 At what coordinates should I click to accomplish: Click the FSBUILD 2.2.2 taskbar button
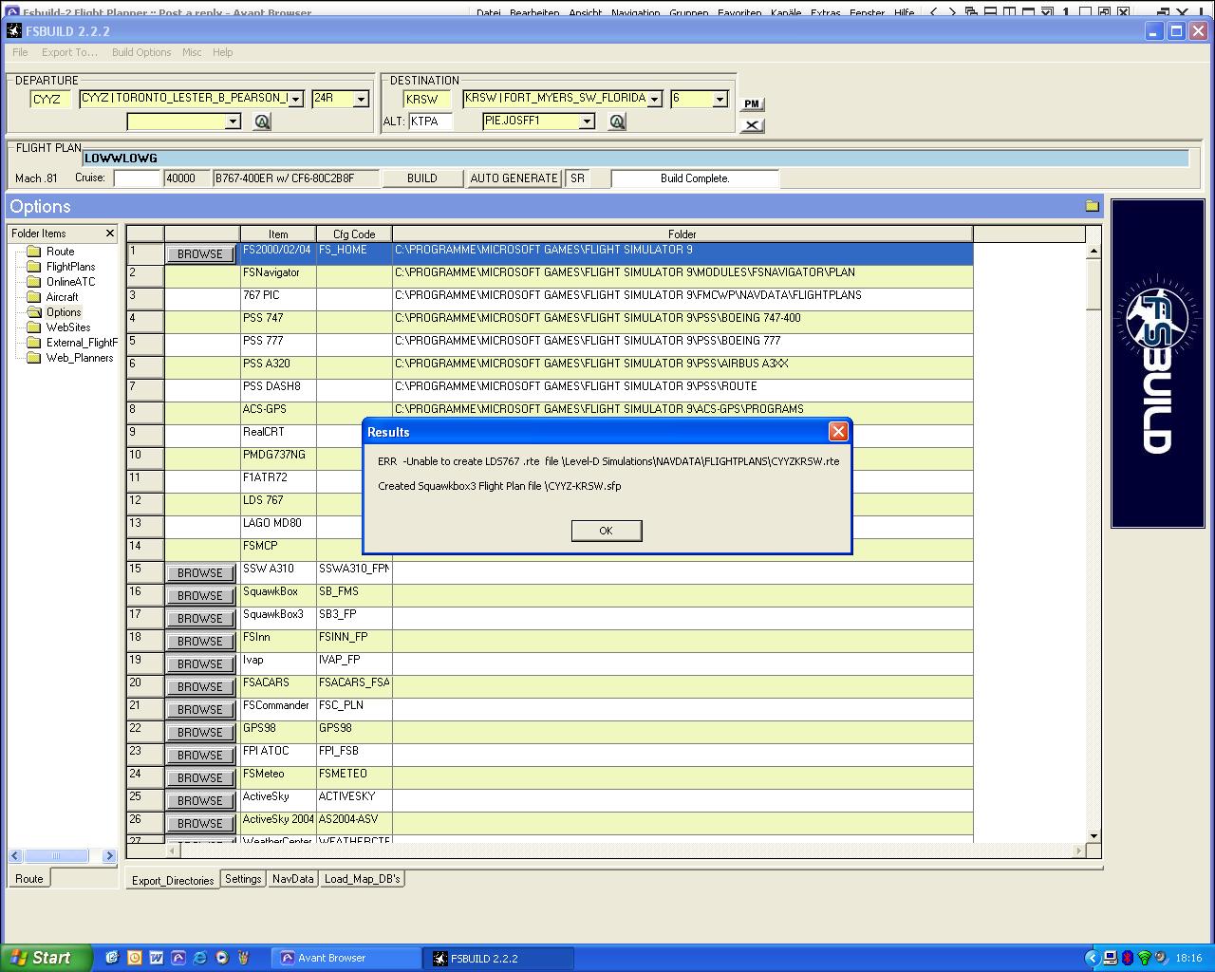pyautogui.click(x=498, y=958)
